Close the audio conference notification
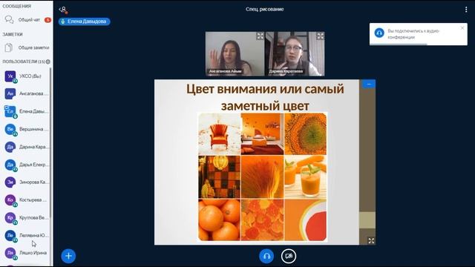This screenshot has width=475, height=267. [x=462, y=28]
